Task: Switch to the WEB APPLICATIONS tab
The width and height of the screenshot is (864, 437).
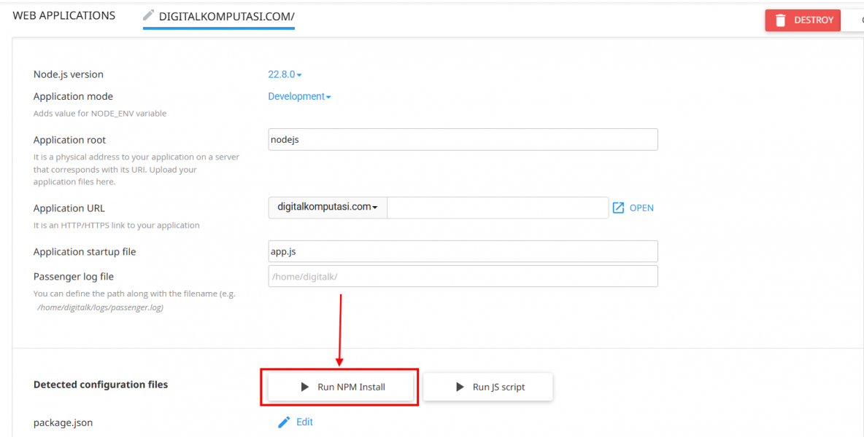Action: [x=64, y=15]
